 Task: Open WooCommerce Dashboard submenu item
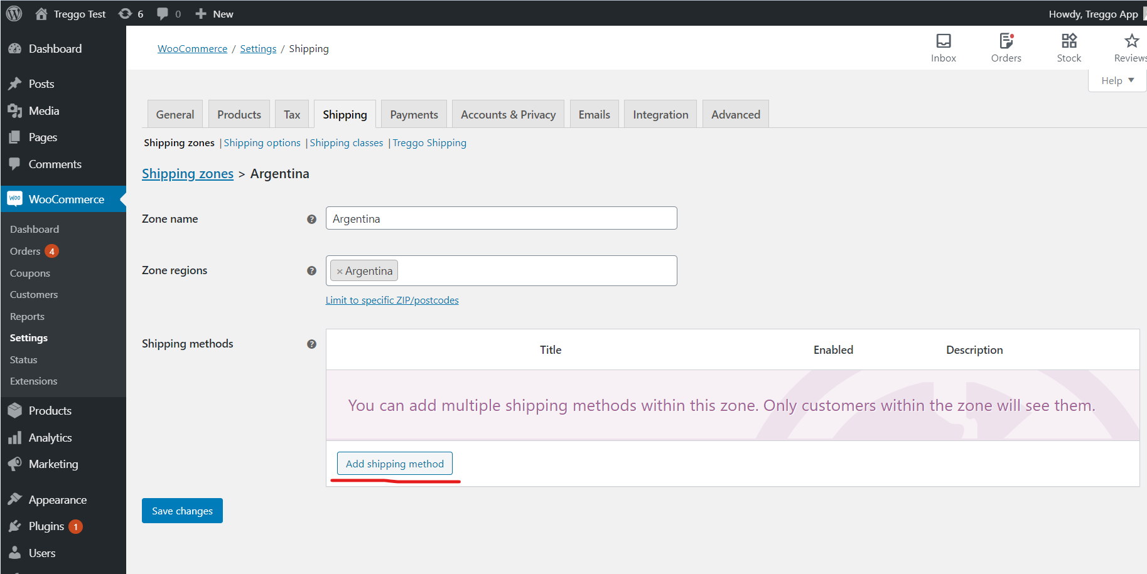pos(35,230)
